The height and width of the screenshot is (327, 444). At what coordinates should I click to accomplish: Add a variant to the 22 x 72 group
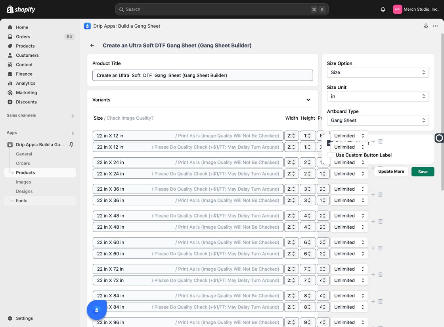(x=373, y=274)
